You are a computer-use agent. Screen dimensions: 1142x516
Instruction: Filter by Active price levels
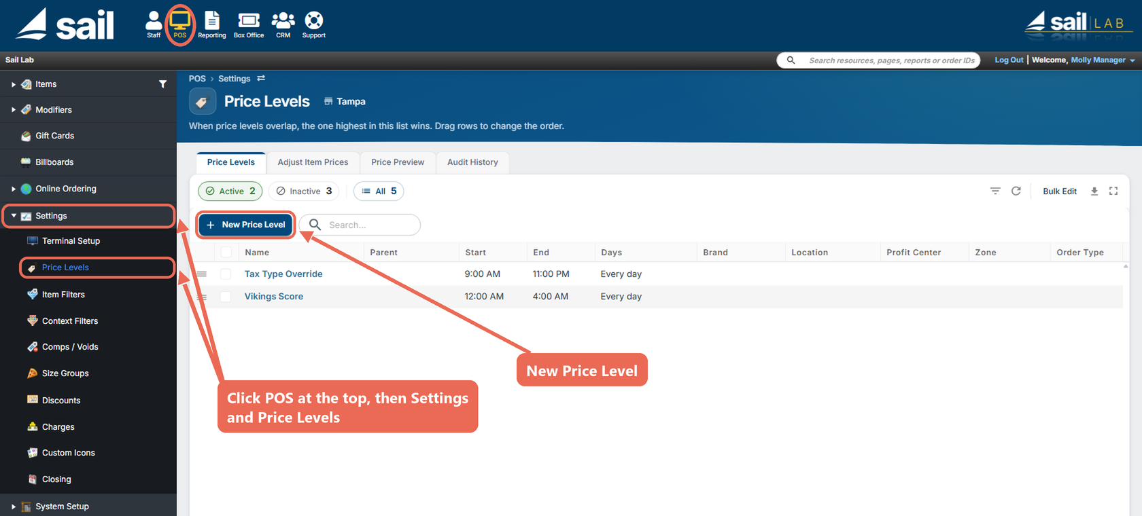tap(230, 191)
